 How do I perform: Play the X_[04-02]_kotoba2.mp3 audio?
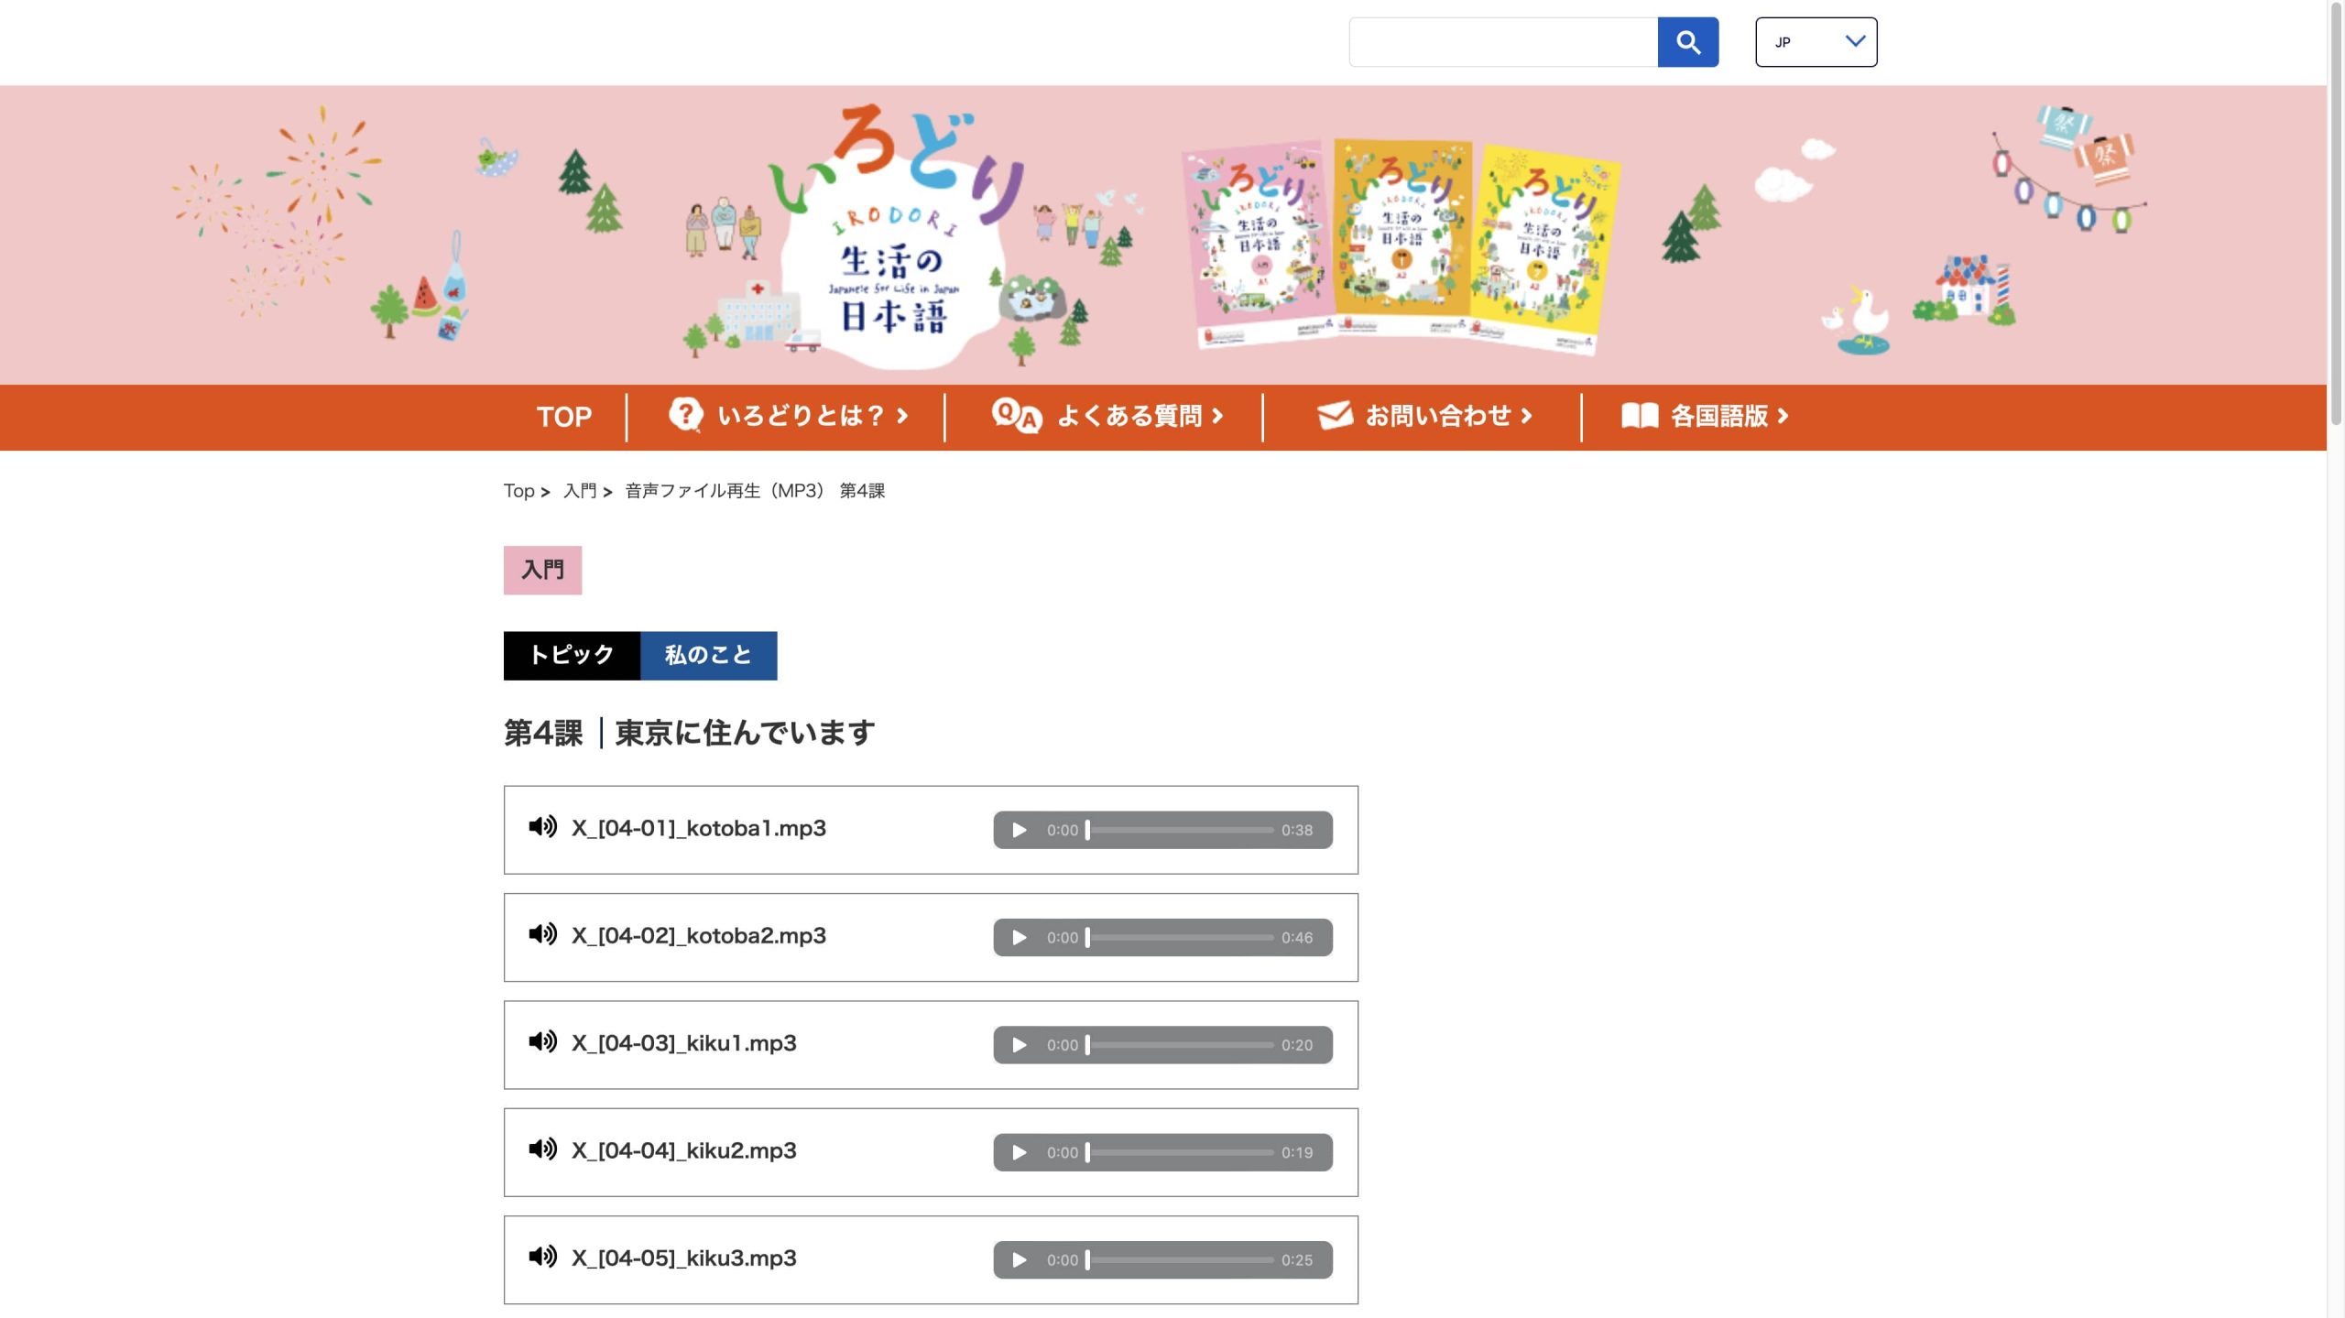pos(1019,937)
